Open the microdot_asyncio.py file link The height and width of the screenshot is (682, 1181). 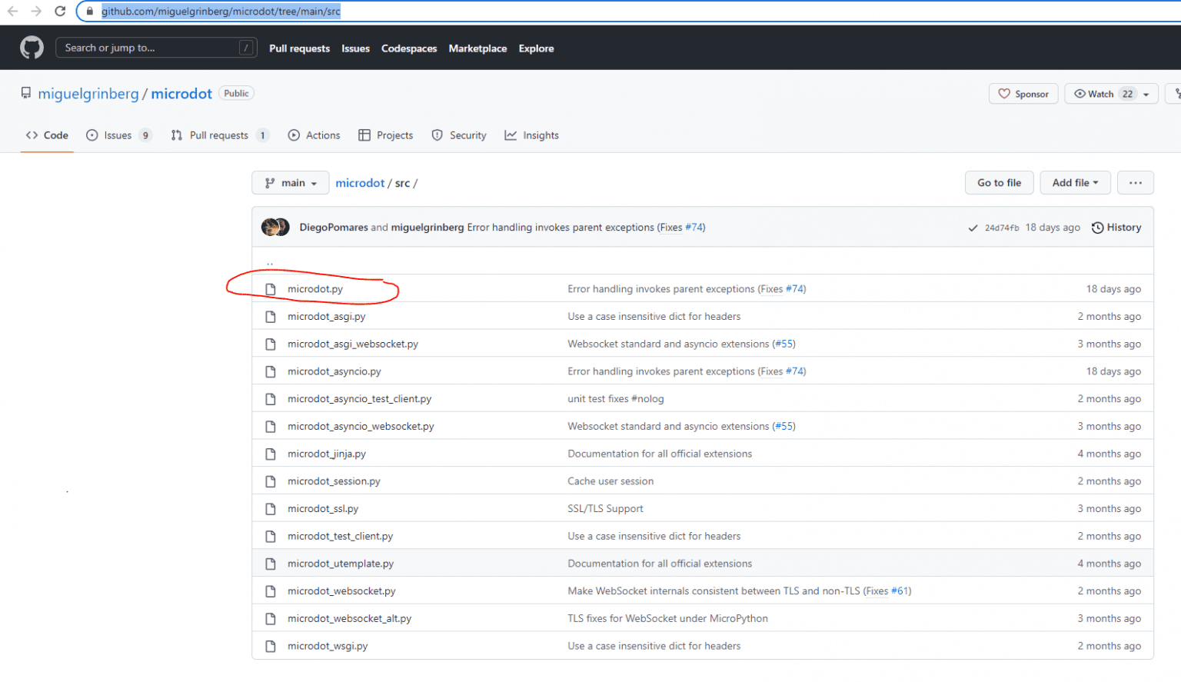[x=334, y=371]
